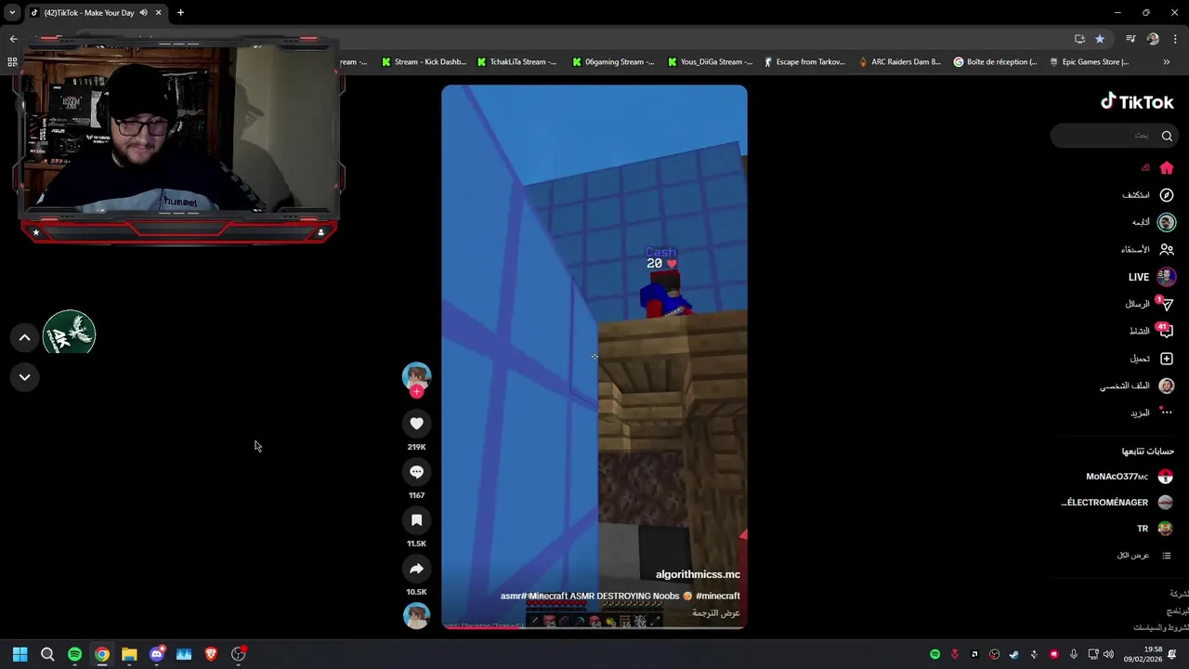
Task: Open Epic Games Store bookmark
Action: (x=1090, y=62)
